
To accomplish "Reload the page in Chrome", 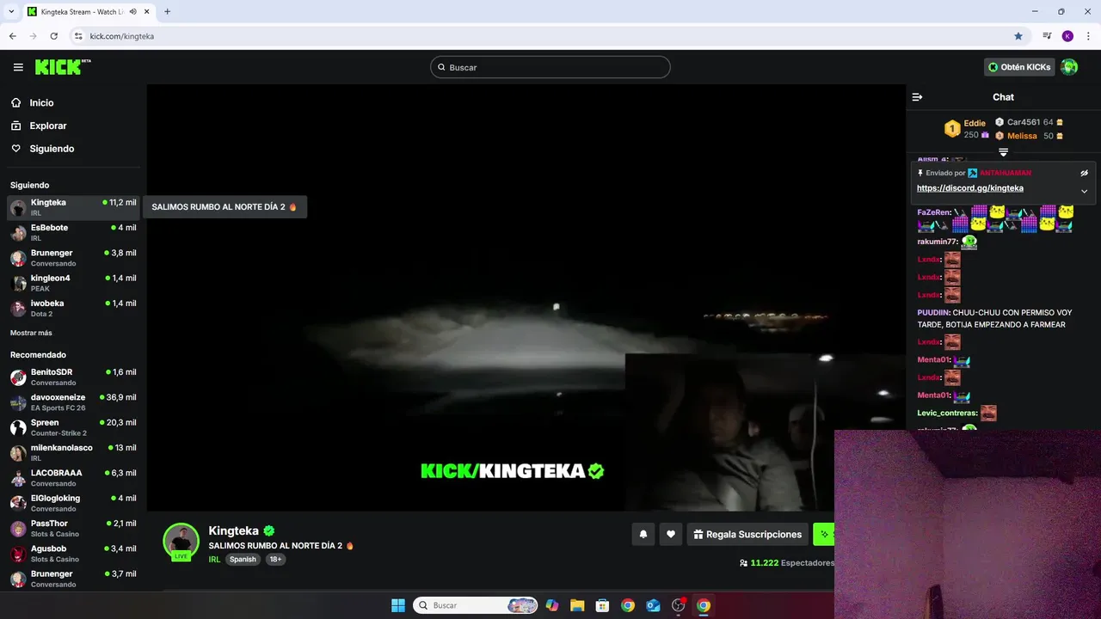I will point(53,36).
